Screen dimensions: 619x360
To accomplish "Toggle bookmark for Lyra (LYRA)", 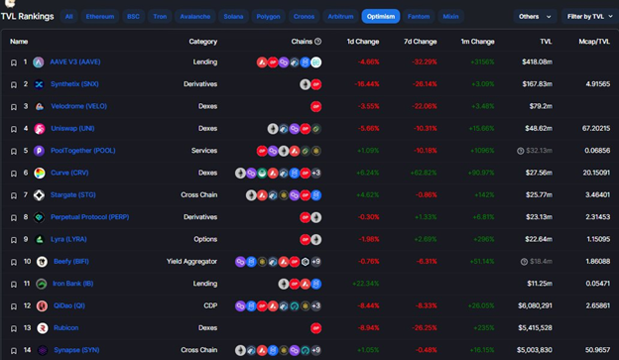I will pos(14,240).
